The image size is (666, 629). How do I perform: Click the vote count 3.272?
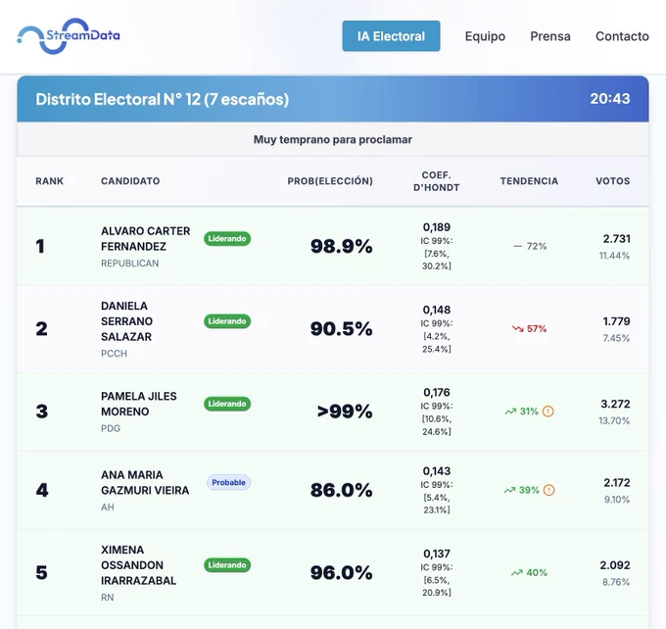(615, 404)
